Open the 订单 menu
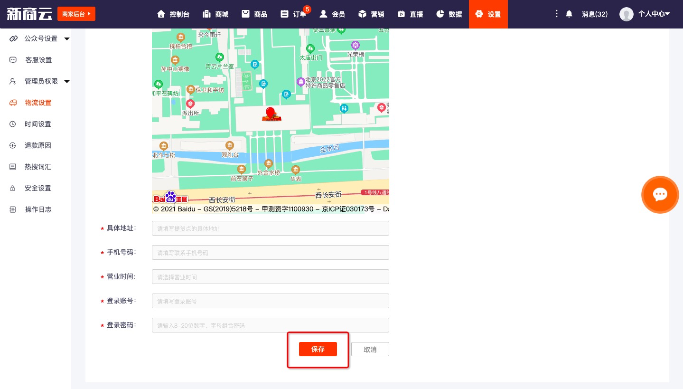Image resolution: width=683 pixels, height=389 pixels. [x=293, y=14]
